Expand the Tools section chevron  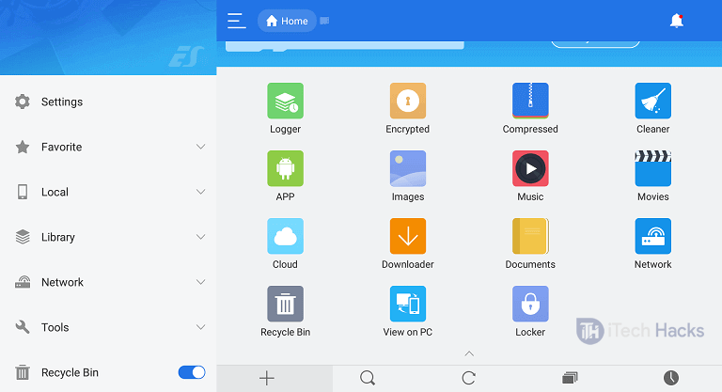[200, 327]
